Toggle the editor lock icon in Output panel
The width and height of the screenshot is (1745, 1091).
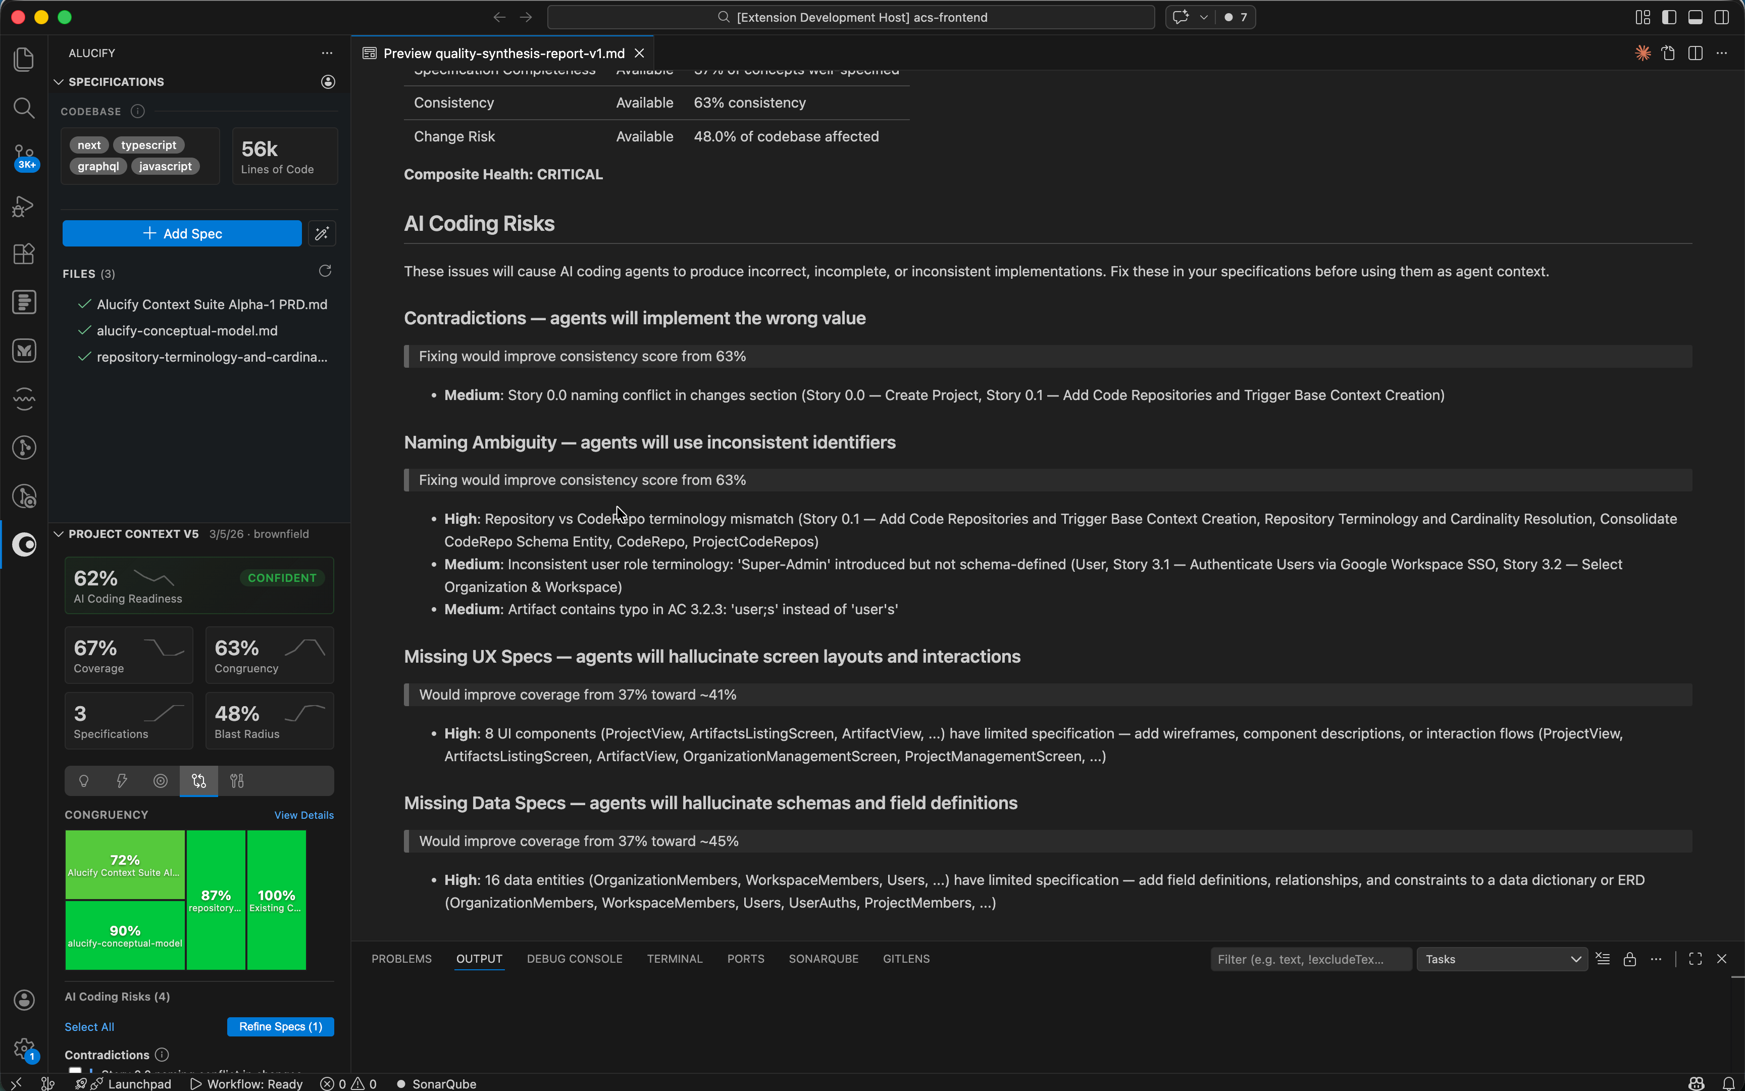pos(1629,958)
